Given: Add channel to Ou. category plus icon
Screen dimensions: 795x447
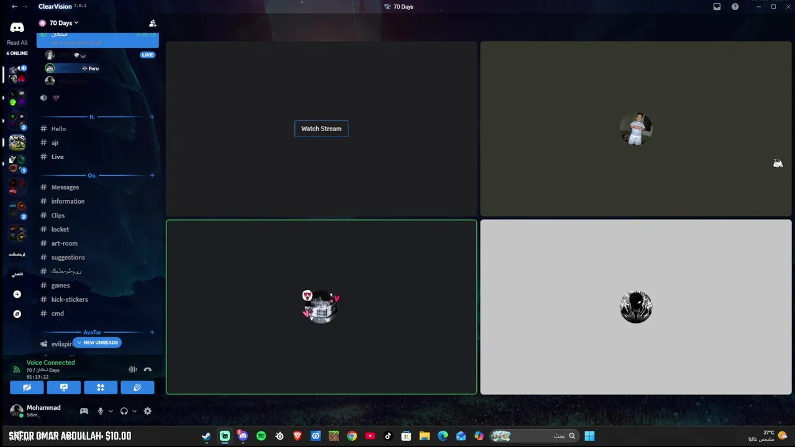Looking at the screenshot, I should 152,176.
